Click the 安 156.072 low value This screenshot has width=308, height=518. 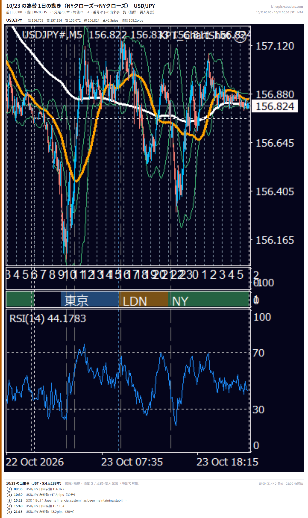click(73, 21)
